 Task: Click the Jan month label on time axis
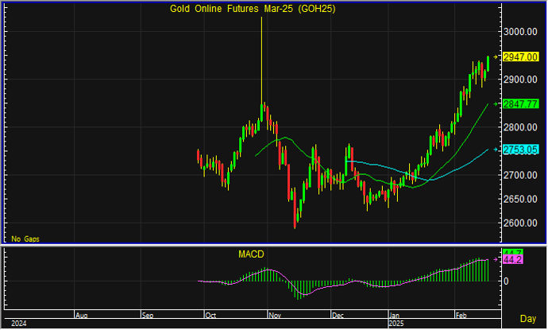click(395, 316)
